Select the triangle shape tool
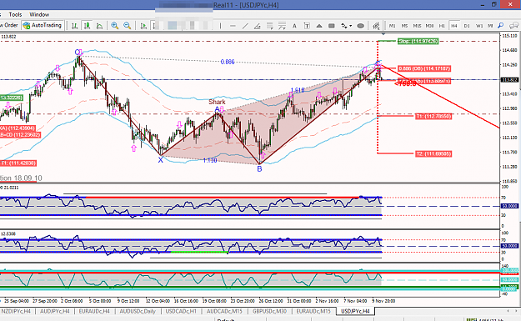Image resolution: width=521 pixels, height=321 pixels. (319, 26)
